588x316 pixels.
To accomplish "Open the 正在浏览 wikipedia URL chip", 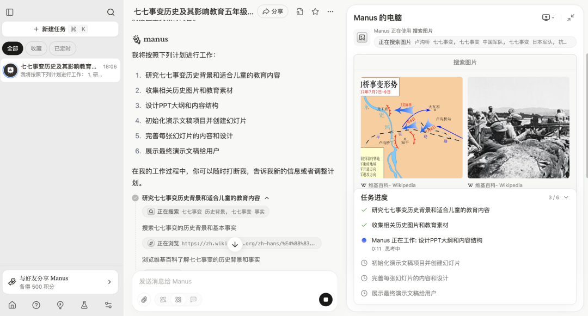I will [231, 243].
